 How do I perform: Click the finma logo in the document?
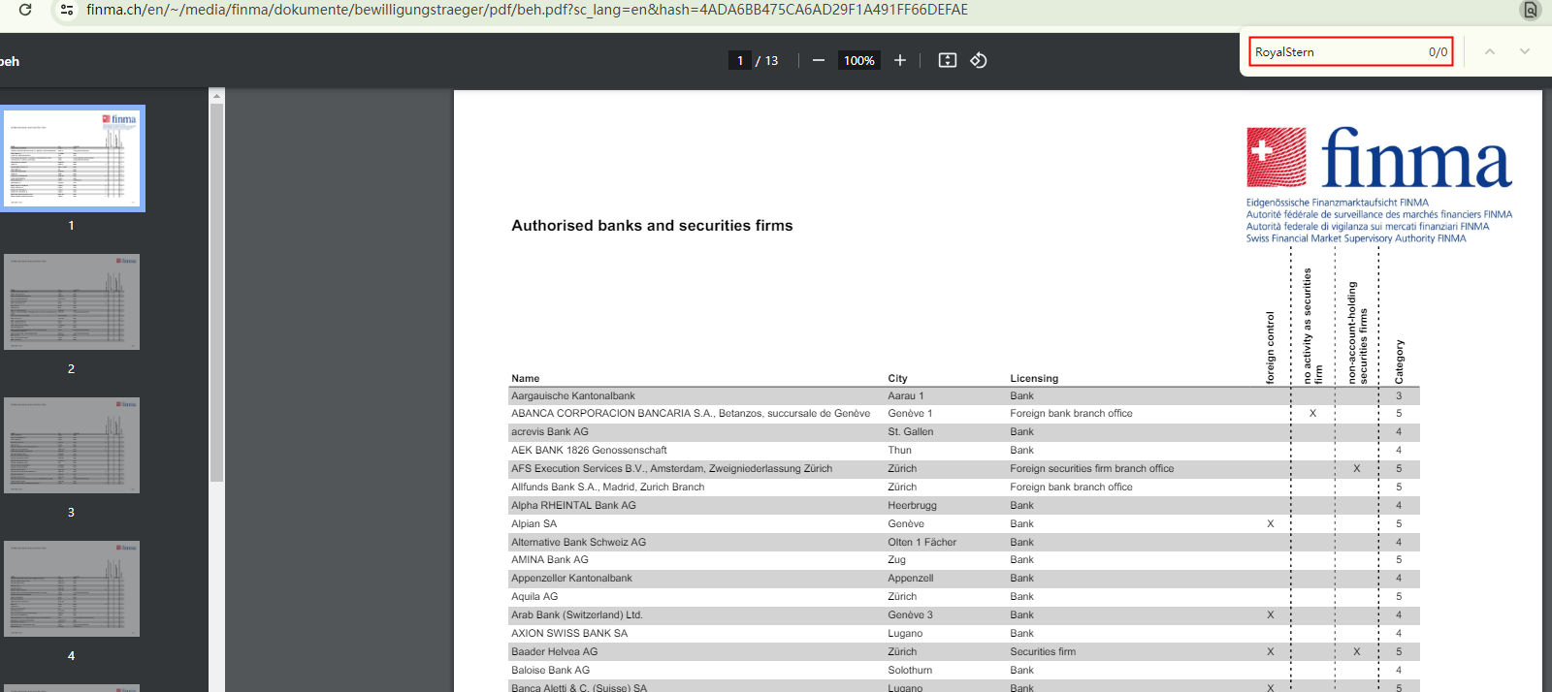tap(1378, 158)
